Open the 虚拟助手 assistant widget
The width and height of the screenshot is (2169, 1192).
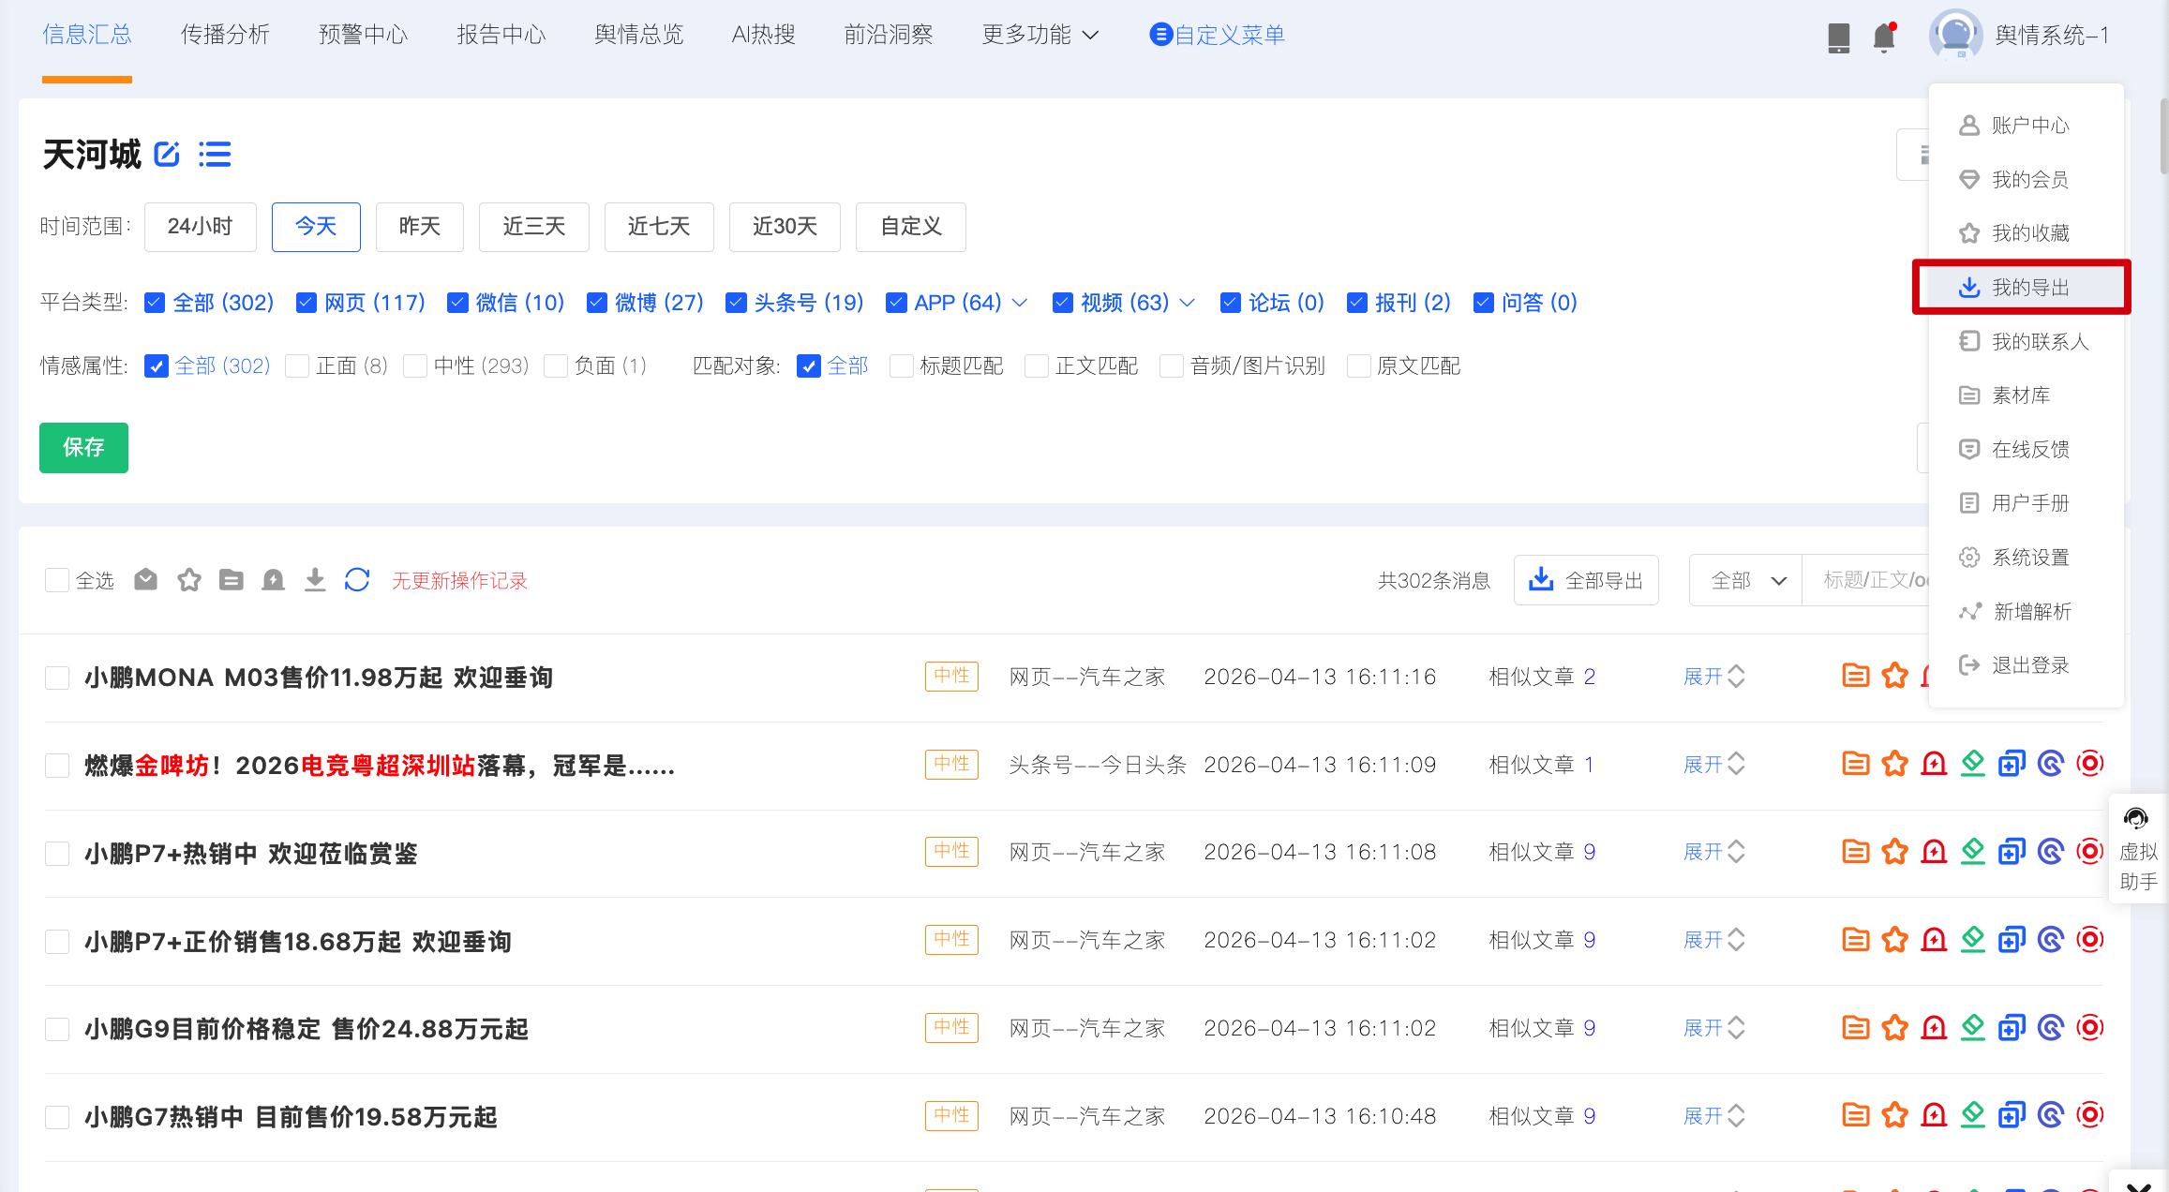(x=2138, y=849)
